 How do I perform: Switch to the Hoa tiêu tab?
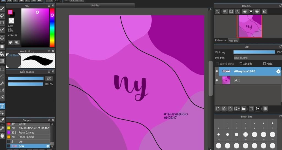tap(234, 41)
